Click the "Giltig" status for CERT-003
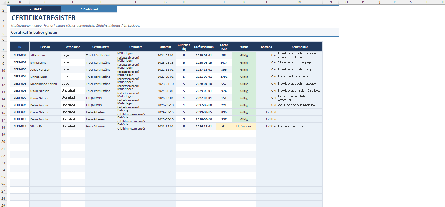 tap(244, 69)
